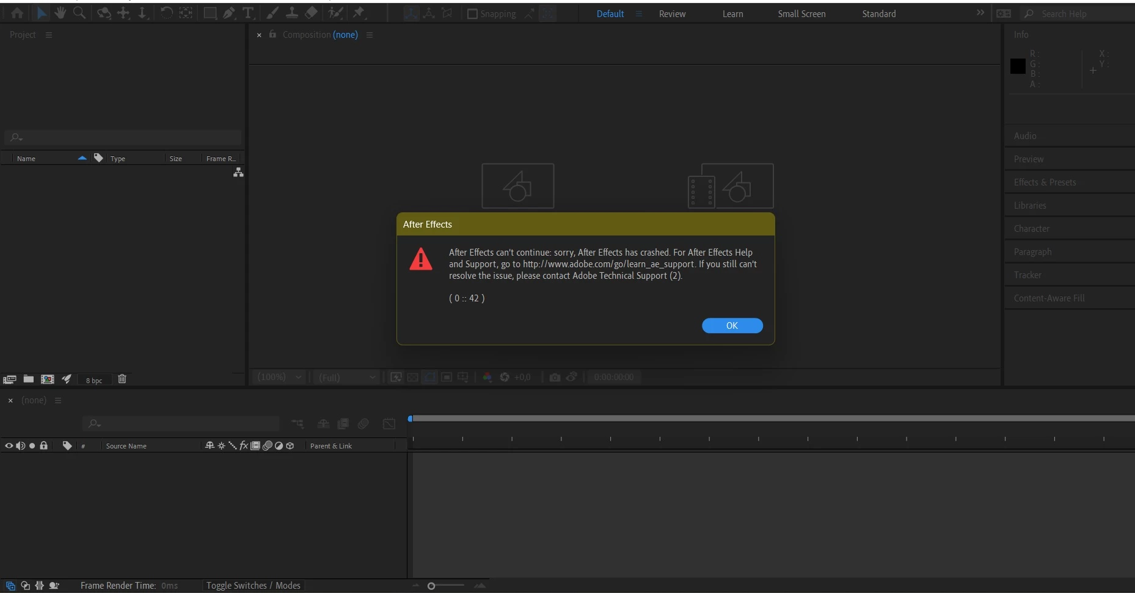
Task: Select the Orbit camera tool
Action: click(x=104, y=13)
